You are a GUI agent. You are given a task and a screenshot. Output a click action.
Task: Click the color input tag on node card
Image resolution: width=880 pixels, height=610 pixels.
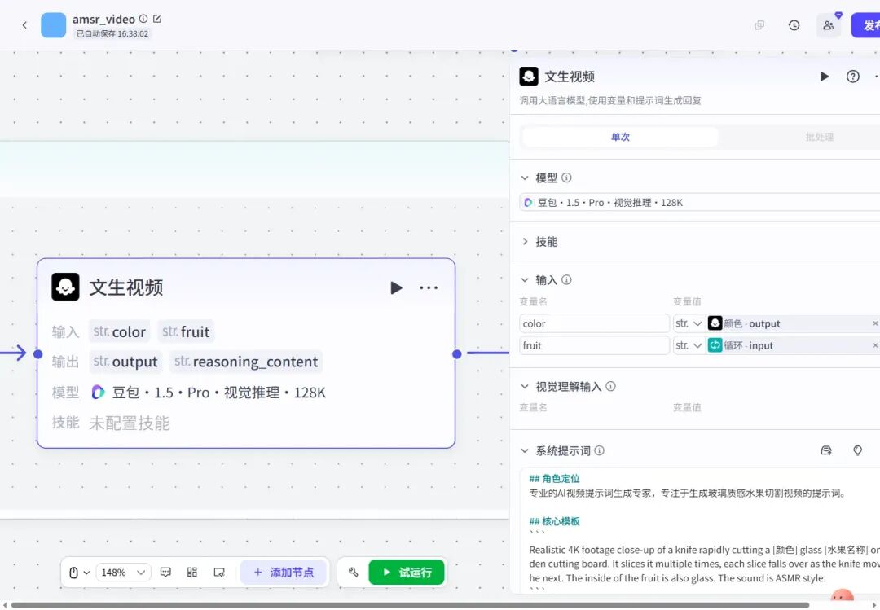120,331
